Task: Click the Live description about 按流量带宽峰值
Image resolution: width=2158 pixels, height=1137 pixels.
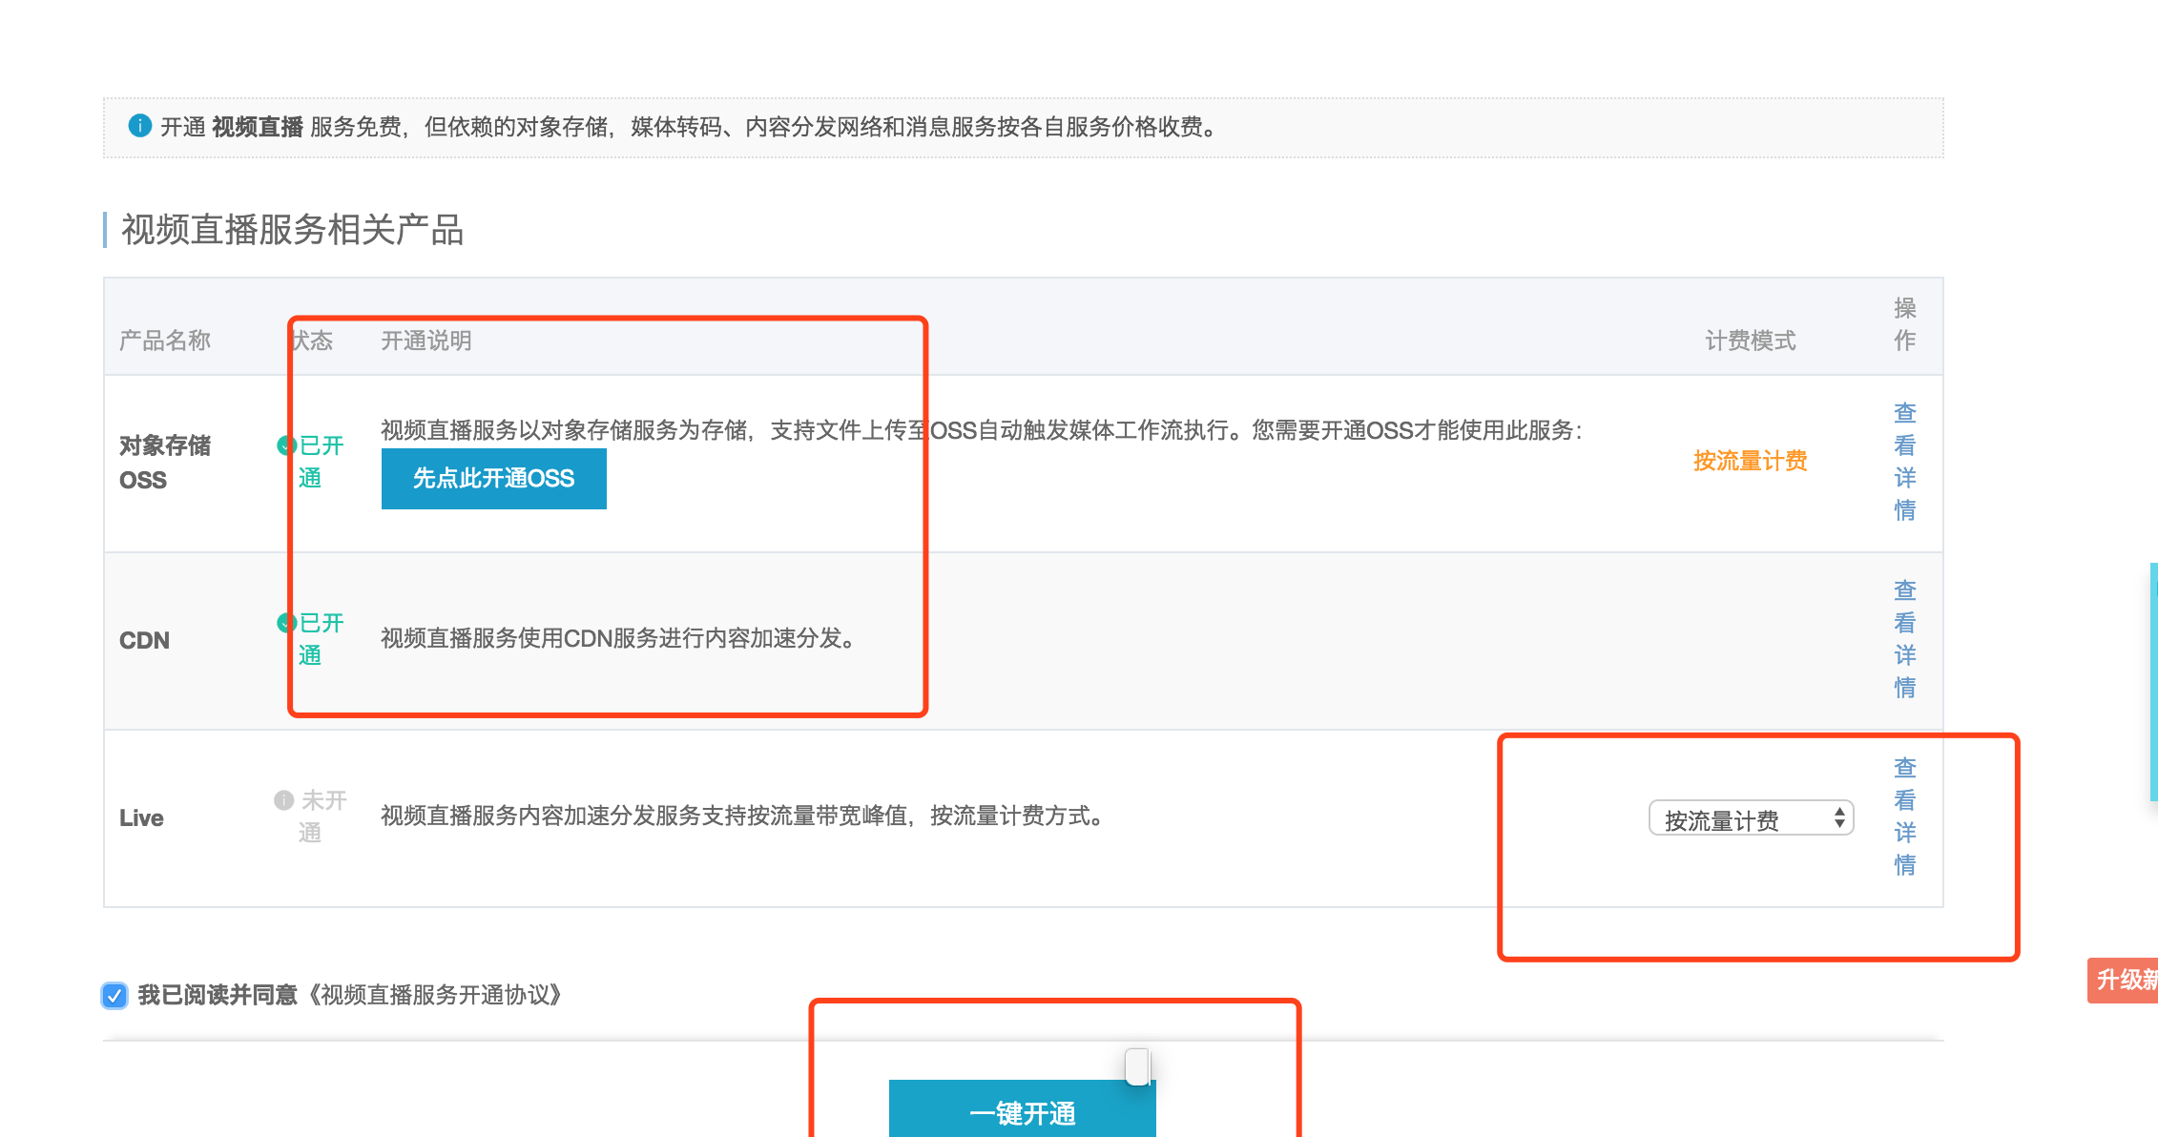Action: (x=743, y=816)
